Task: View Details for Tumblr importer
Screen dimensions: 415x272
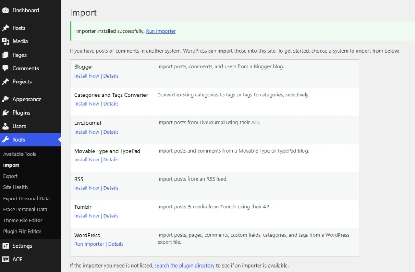Action: 111,216
